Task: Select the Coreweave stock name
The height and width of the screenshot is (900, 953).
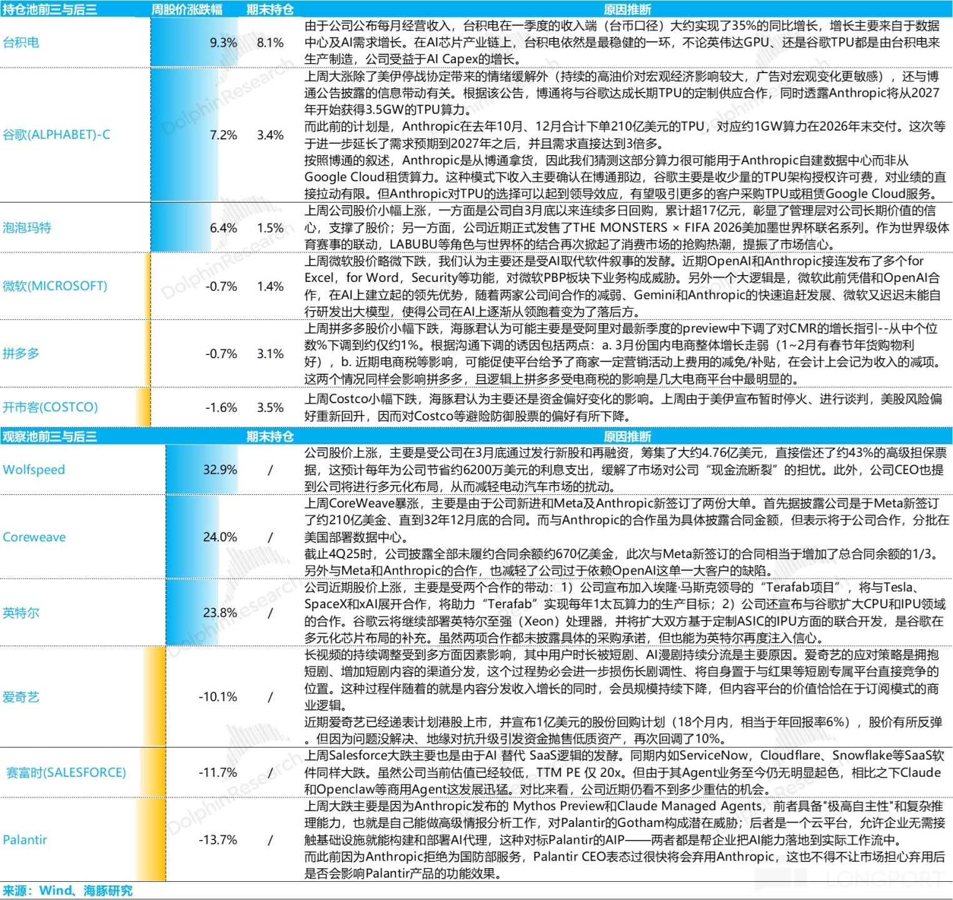Action: [x=34, y=537]
